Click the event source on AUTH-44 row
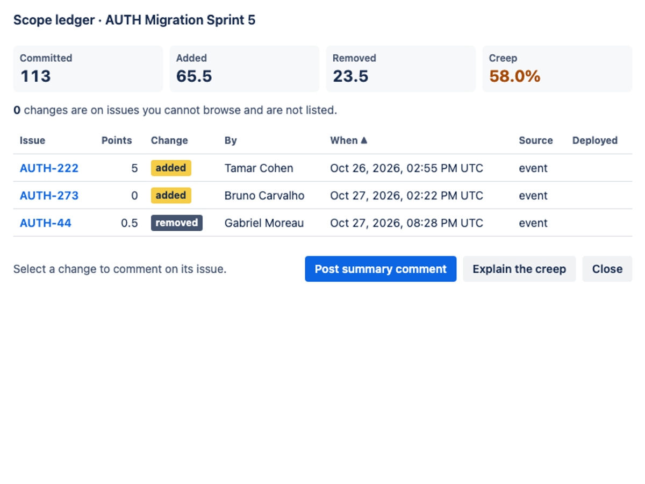The image size is (645, 484). (533, 223)
